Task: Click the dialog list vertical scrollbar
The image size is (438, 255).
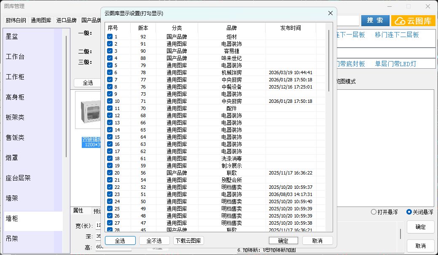Action: (329, 61)
